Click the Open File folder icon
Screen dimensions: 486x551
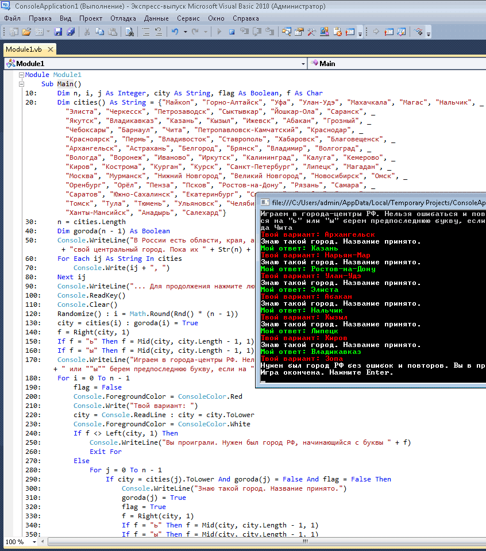pyautogui.click(x=26, y=32)
